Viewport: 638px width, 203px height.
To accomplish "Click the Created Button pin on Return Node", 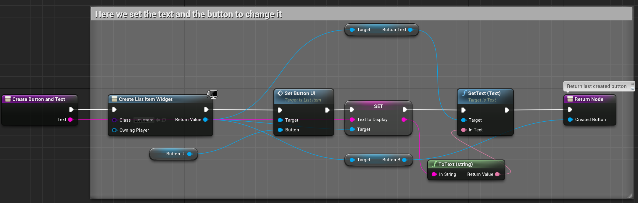I will (570, 120).
